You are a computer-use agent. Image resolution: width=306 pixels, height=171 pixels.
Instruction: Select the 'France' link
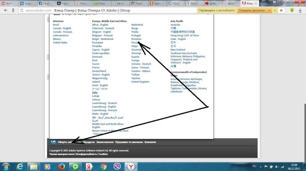(x=96, y=68)
